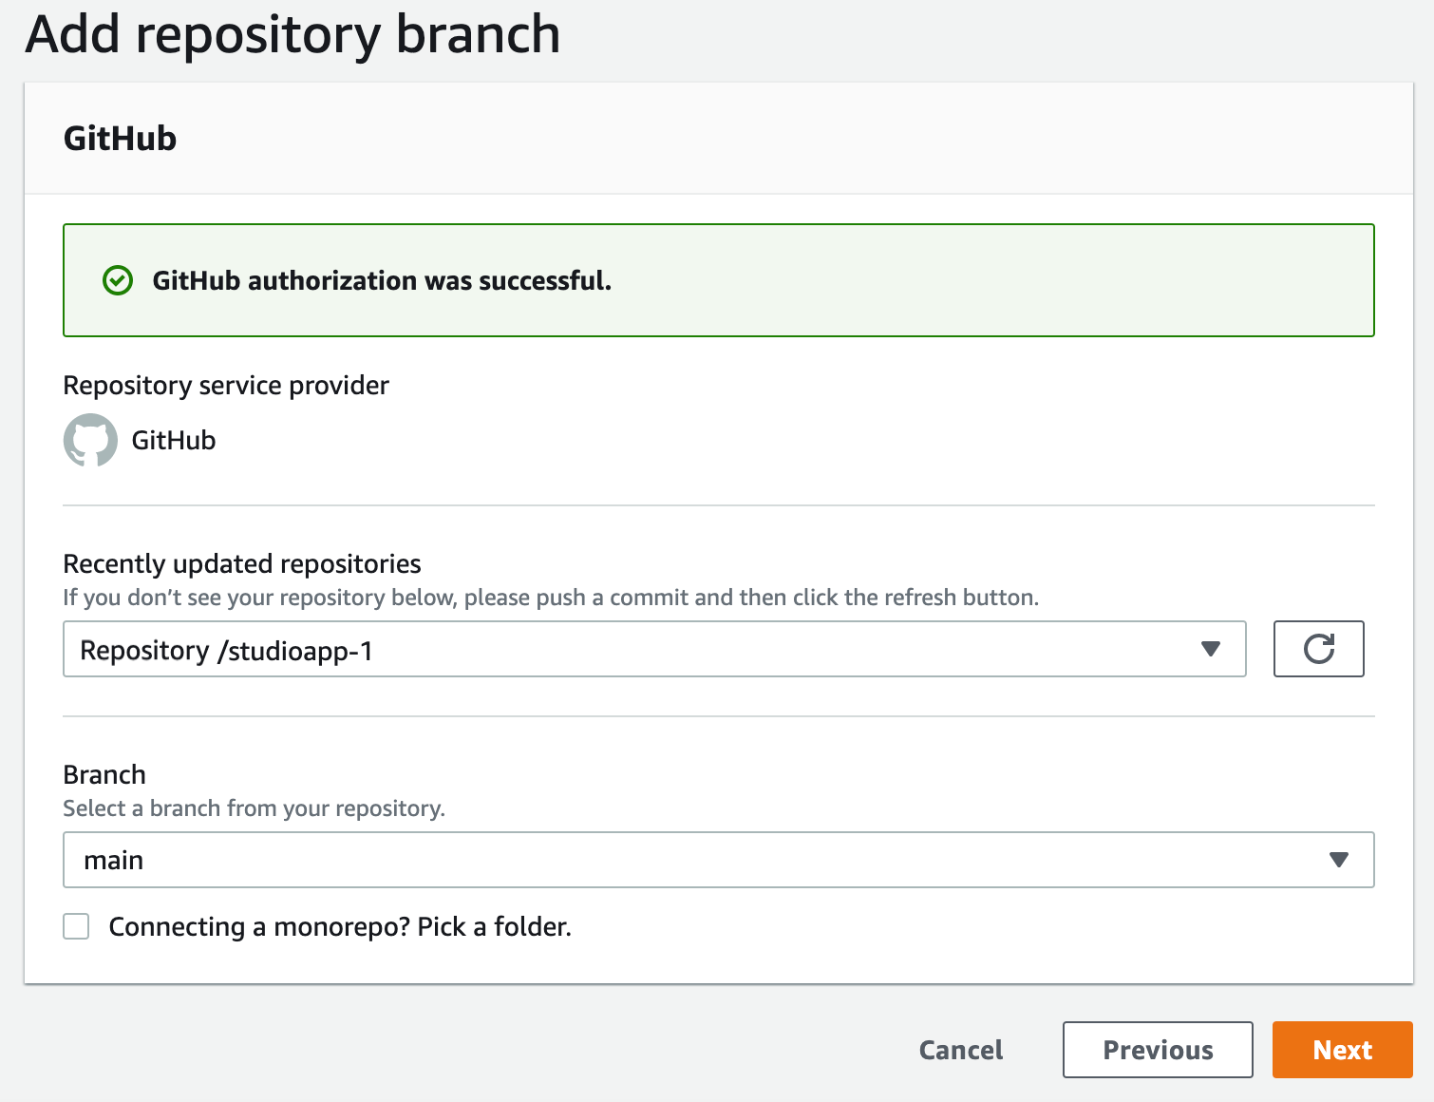Click the GitHub section header title
This screenshot has width=1434, height=1102.
pos(120,139)
